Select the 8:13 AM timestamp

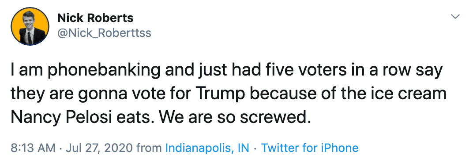[x=33, y=148]
